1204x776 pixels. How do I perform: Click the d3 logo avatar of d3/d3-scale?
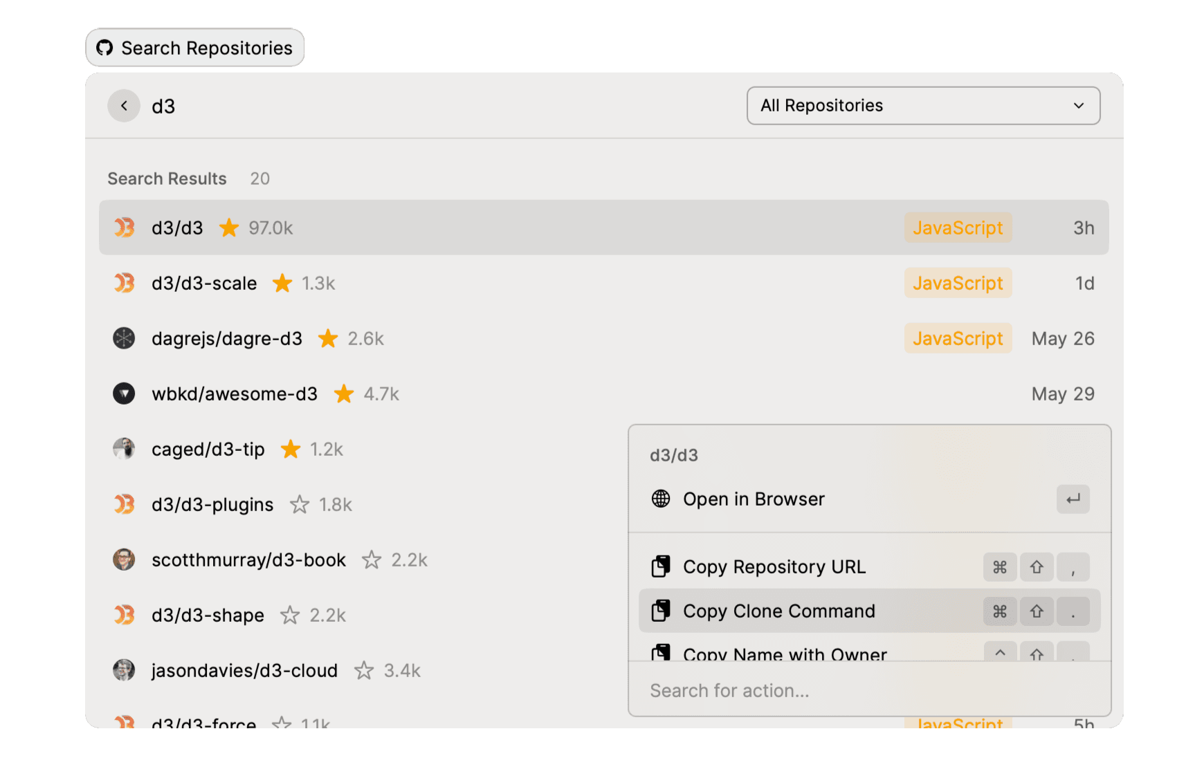click(x=124, y=283)
